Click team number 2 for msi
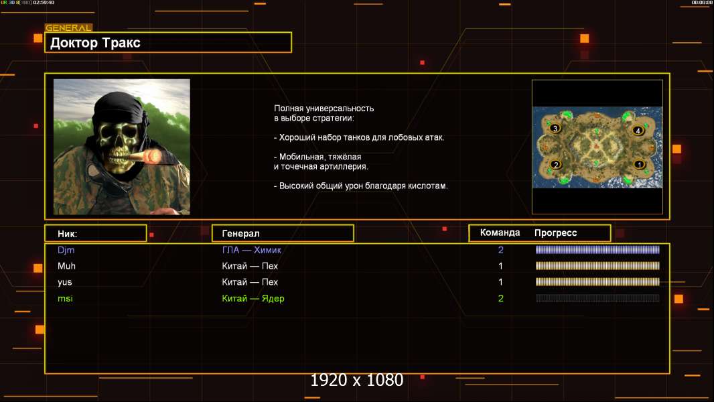The height and width of the screenshot is (402, 714). point(501,299)
